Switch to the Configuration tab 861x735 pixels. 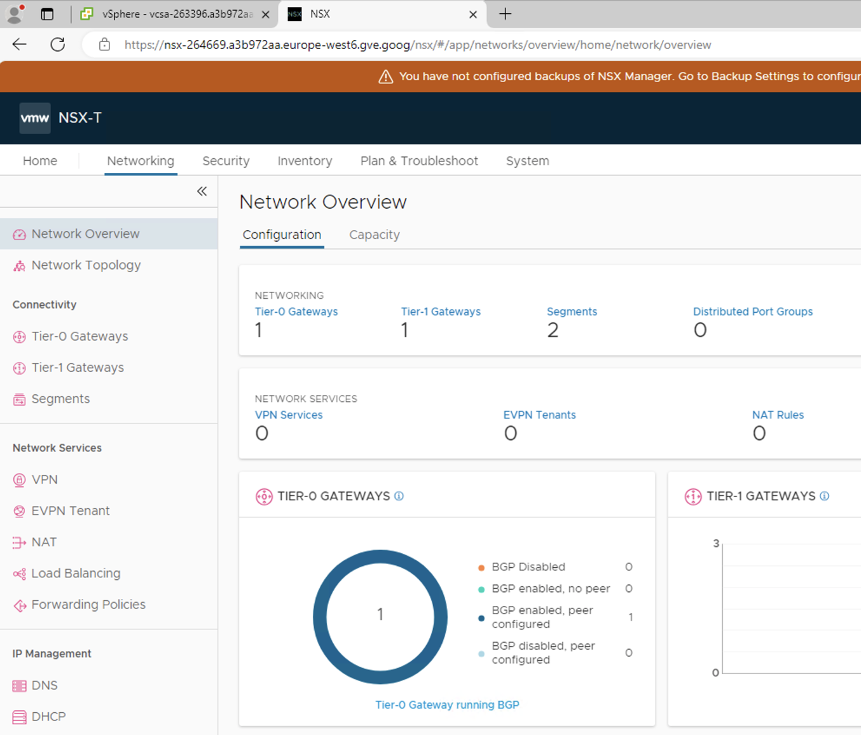pyautogui.click(x=282, y=235)
